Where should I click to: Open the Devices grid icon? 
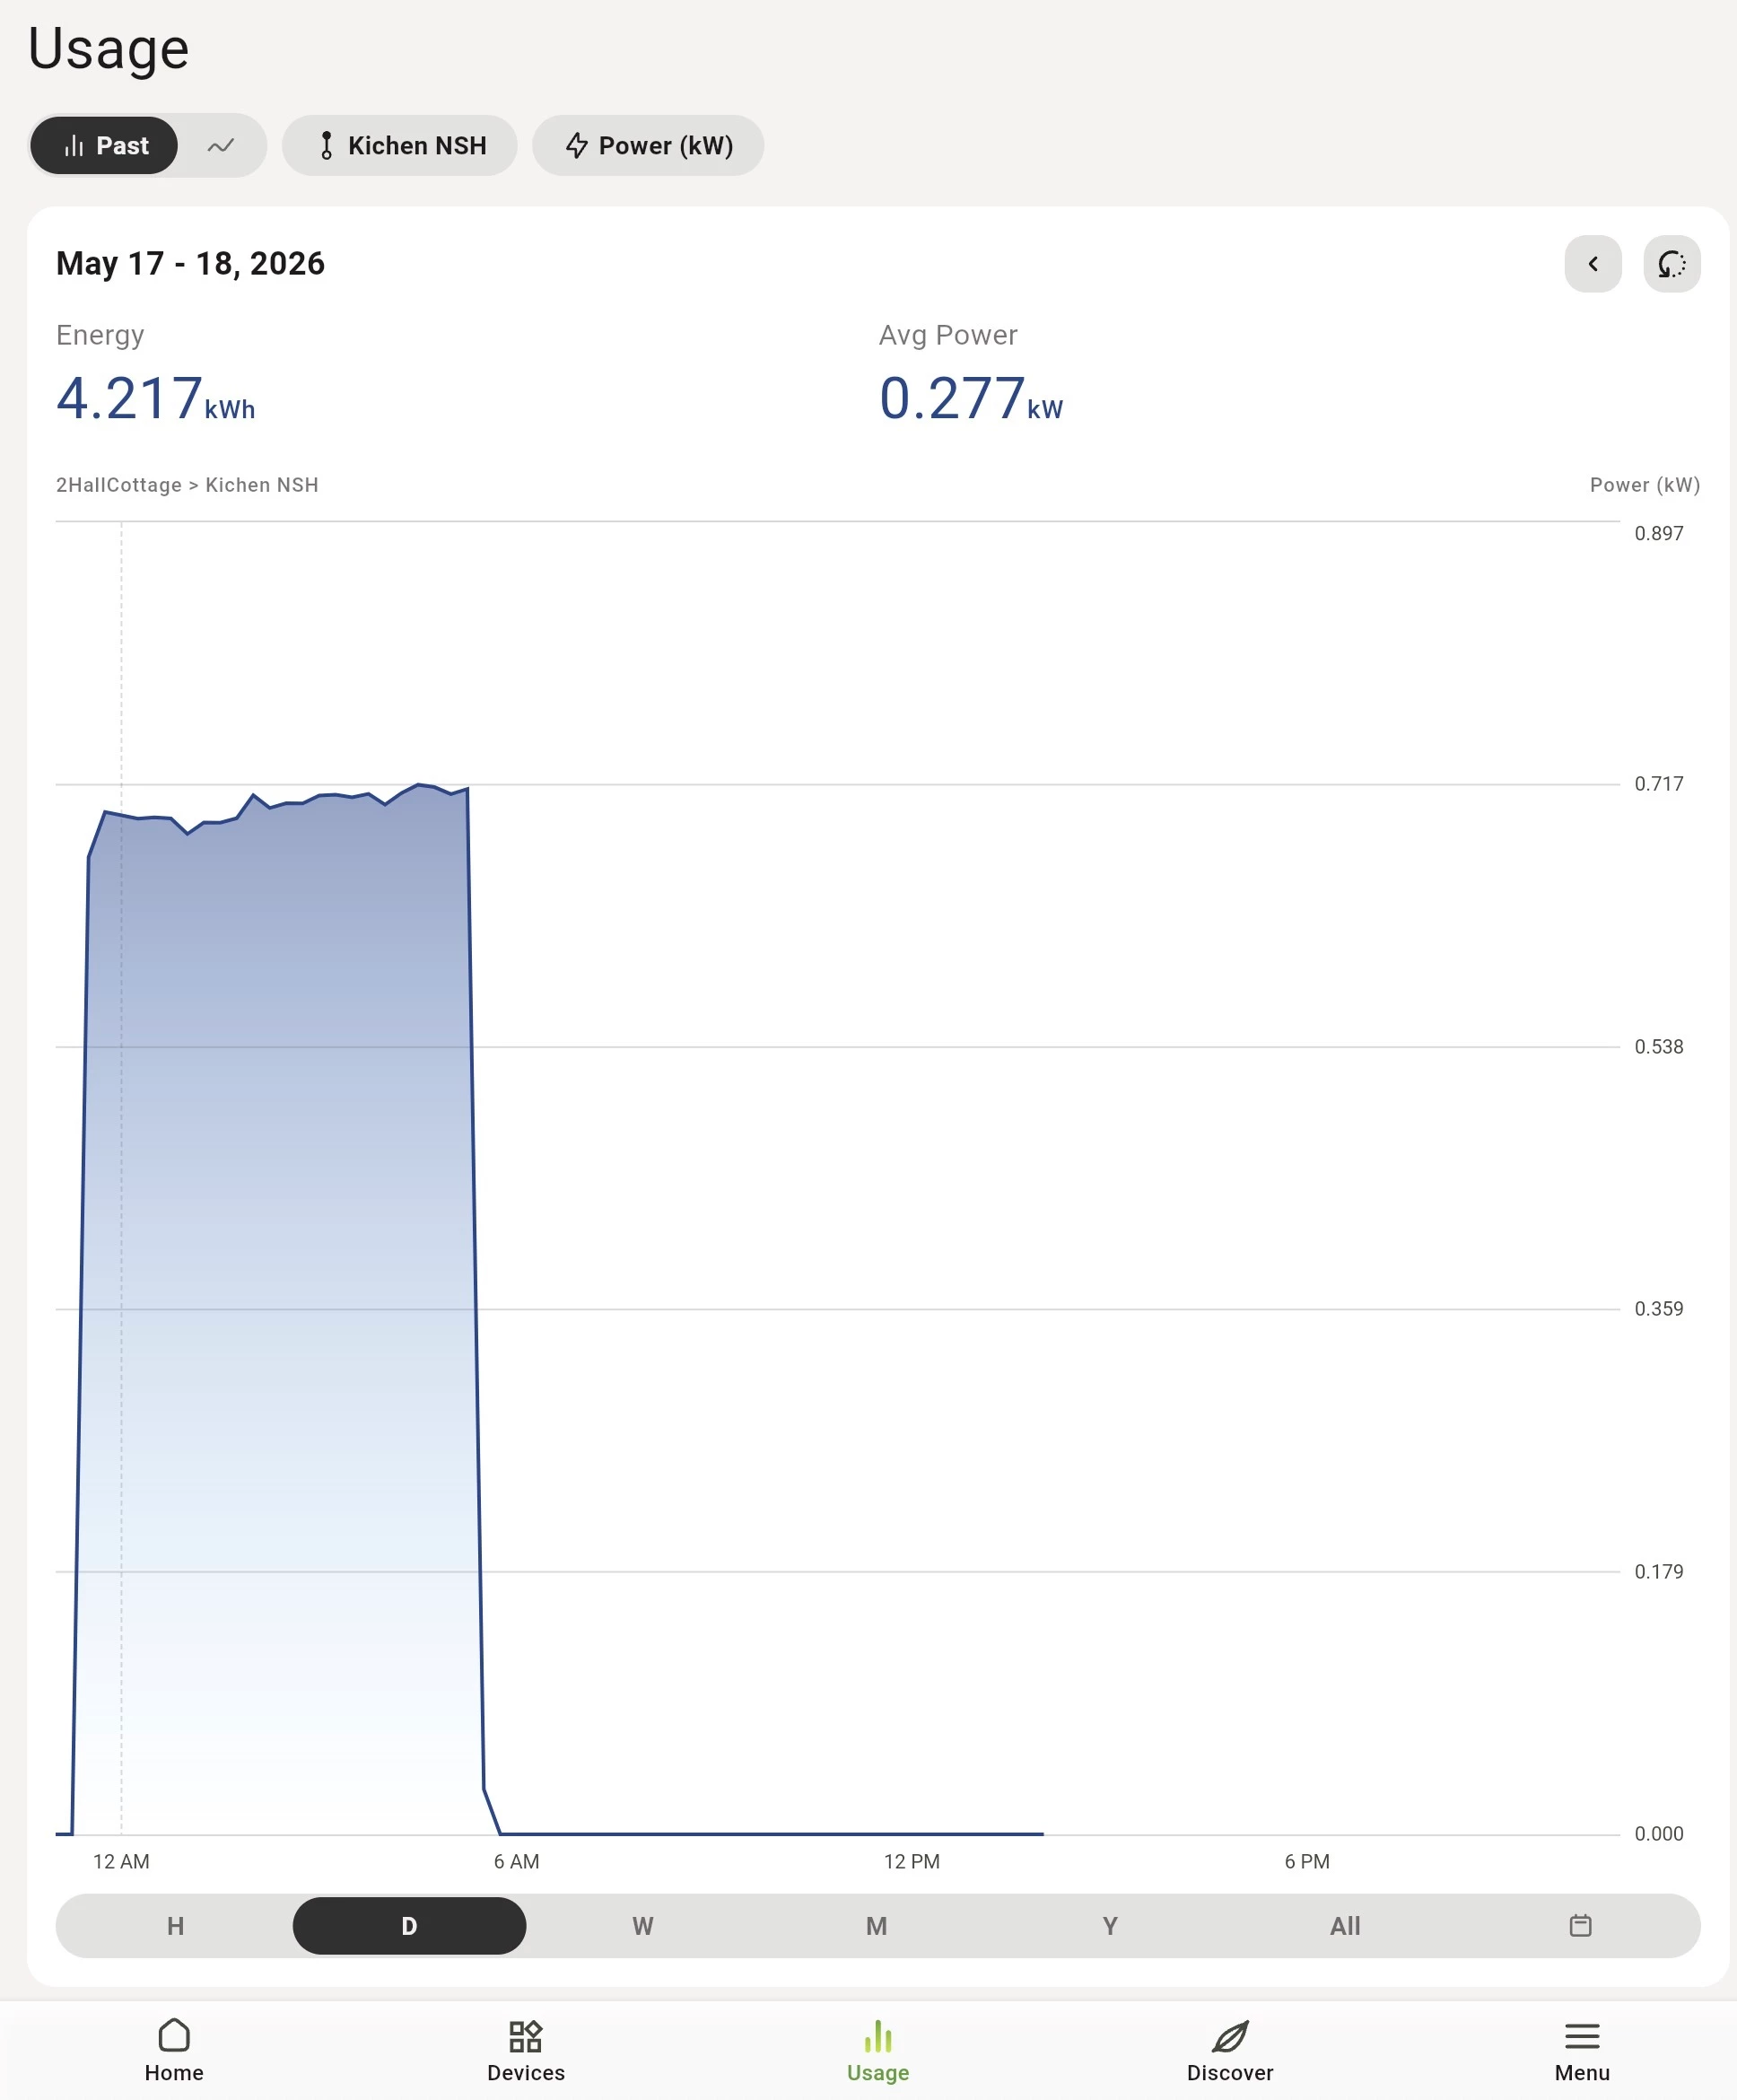tap(525, 2036)
